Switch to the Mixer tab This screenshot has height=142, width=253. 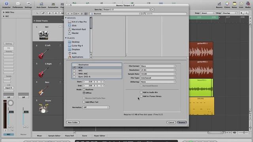click(40, 136)
